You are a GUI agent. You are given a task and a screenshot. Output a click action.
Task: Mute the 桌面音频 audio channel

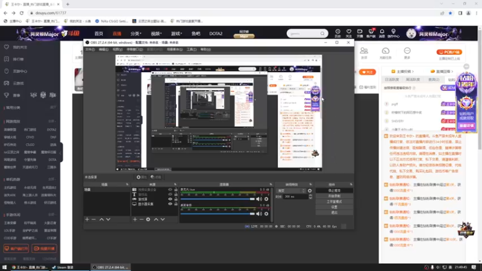point(259,214)
